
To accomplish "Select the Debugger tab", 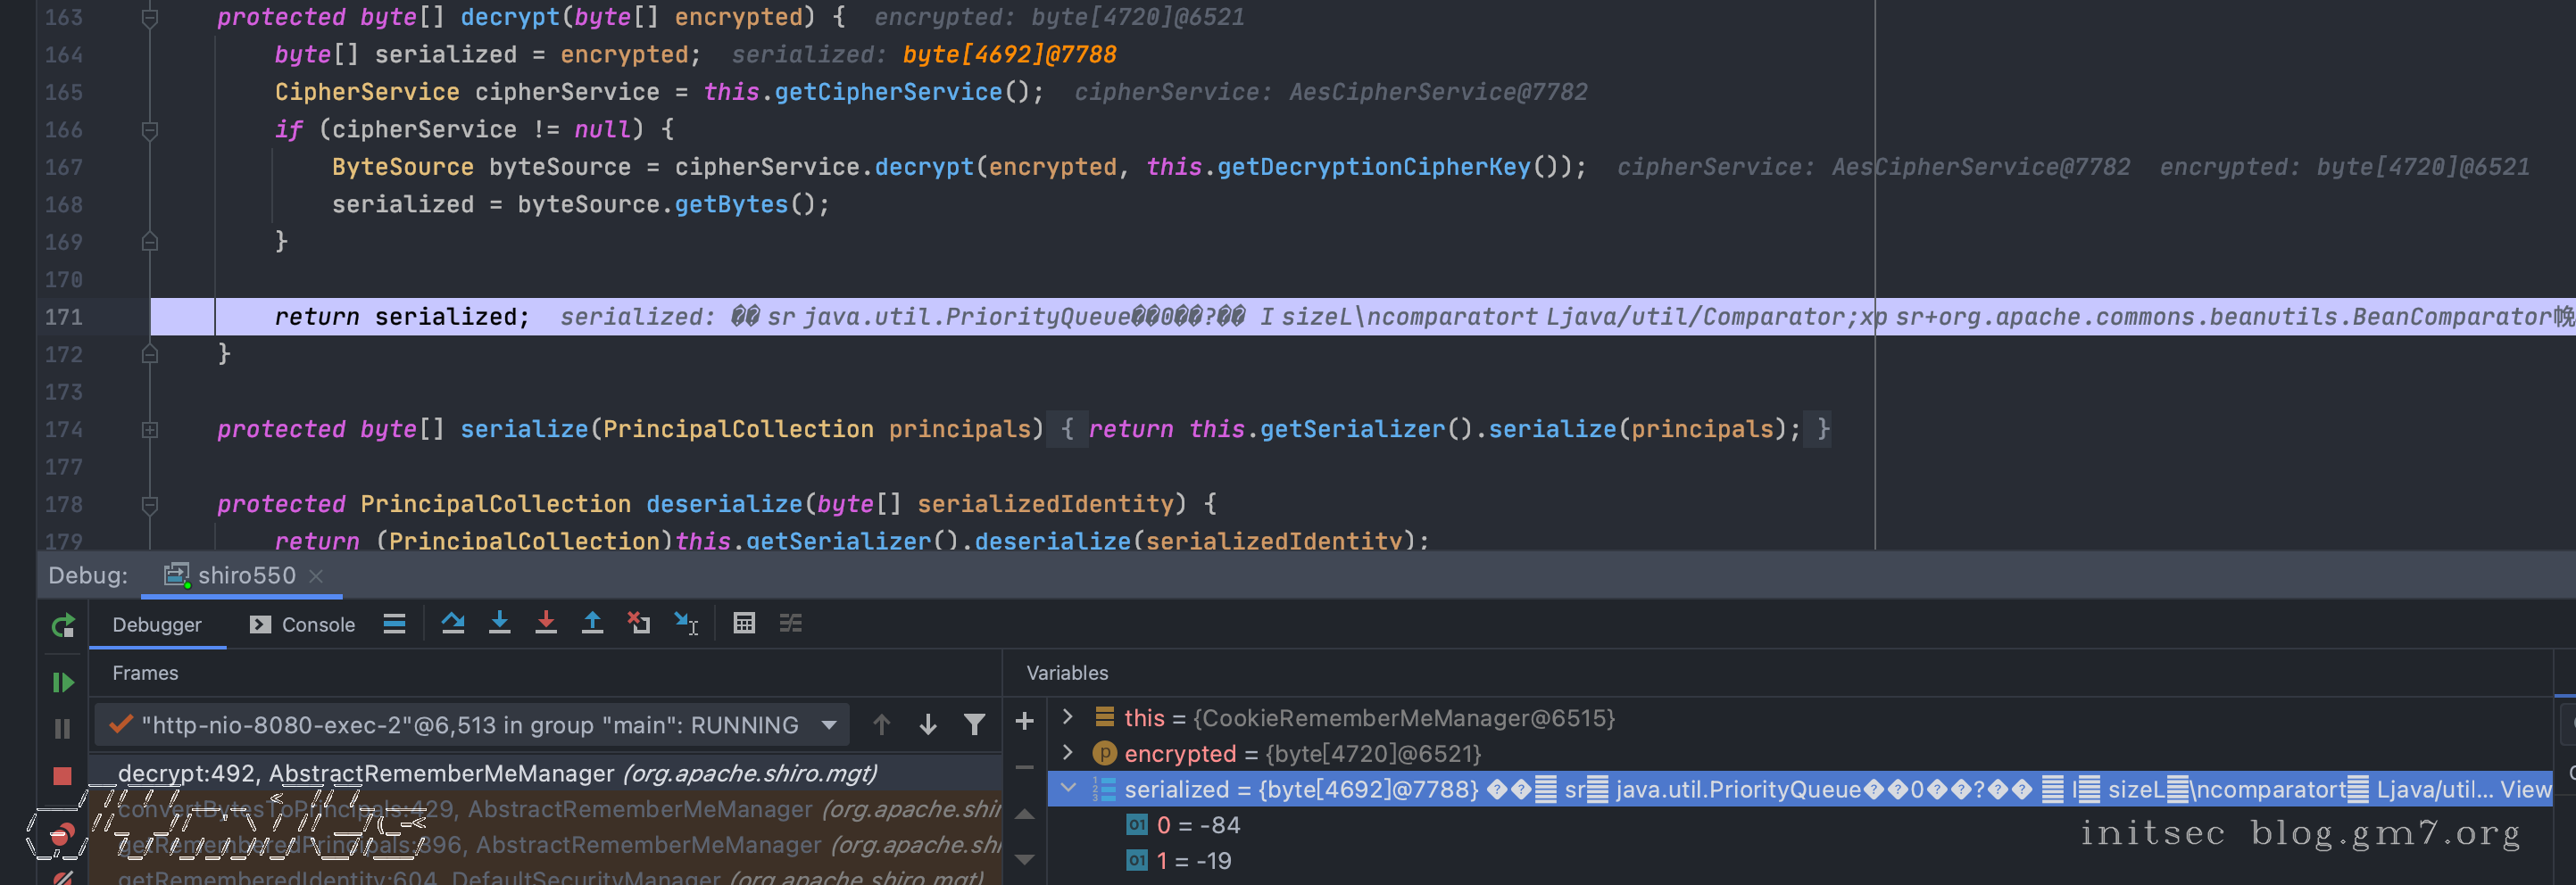I will pyautogui.click(x=157, y=624).
